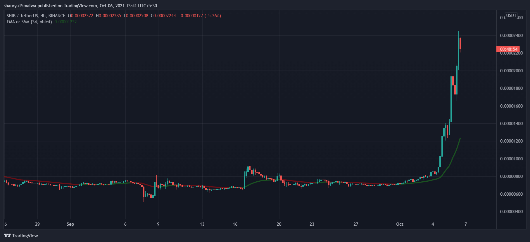This screenshot has height=242, width=530.
Task: Click price axis label 0.00001200
Action: coord(511,141)
